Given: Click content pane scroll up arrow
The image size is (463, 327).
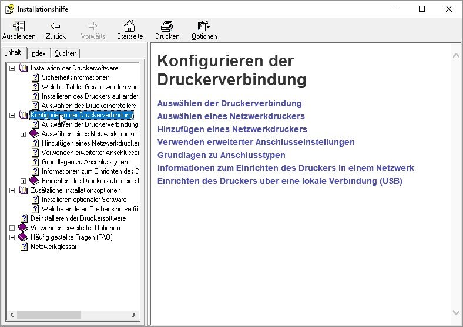Looking at the screenshot, I should pos(456,56).
